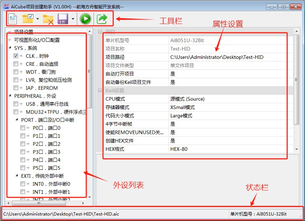Click the new project document icon
Viewport: 305px width, 221px height.
click(13, 19)
